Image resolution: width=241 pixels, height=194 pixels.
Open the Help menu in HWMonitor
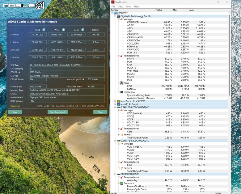[x=137, y=6]
